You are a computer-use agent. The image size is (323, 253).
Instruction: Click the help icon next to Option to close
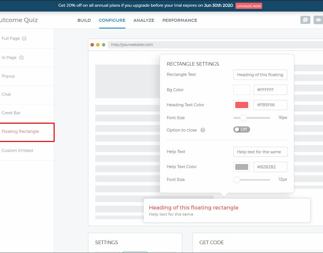(x=203, y=130)
